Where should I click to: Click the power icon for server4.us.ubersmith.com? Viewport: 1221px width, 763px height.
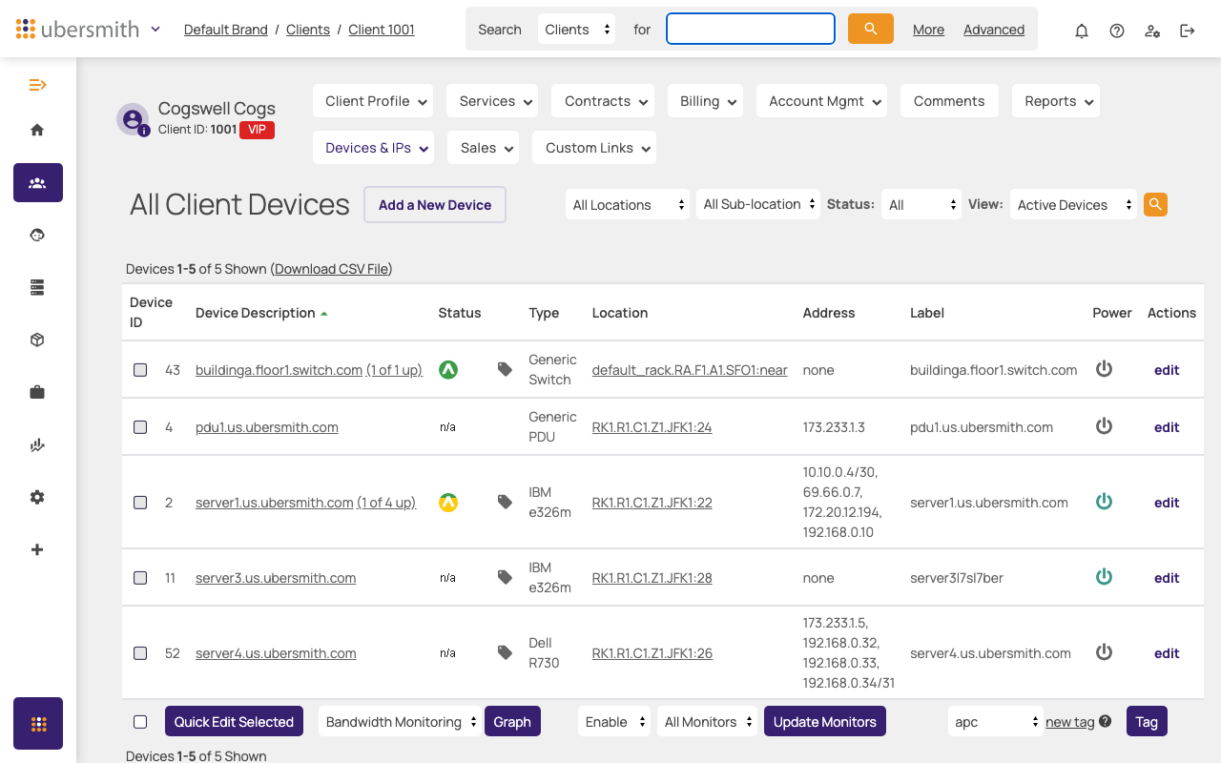(1104, 652)
